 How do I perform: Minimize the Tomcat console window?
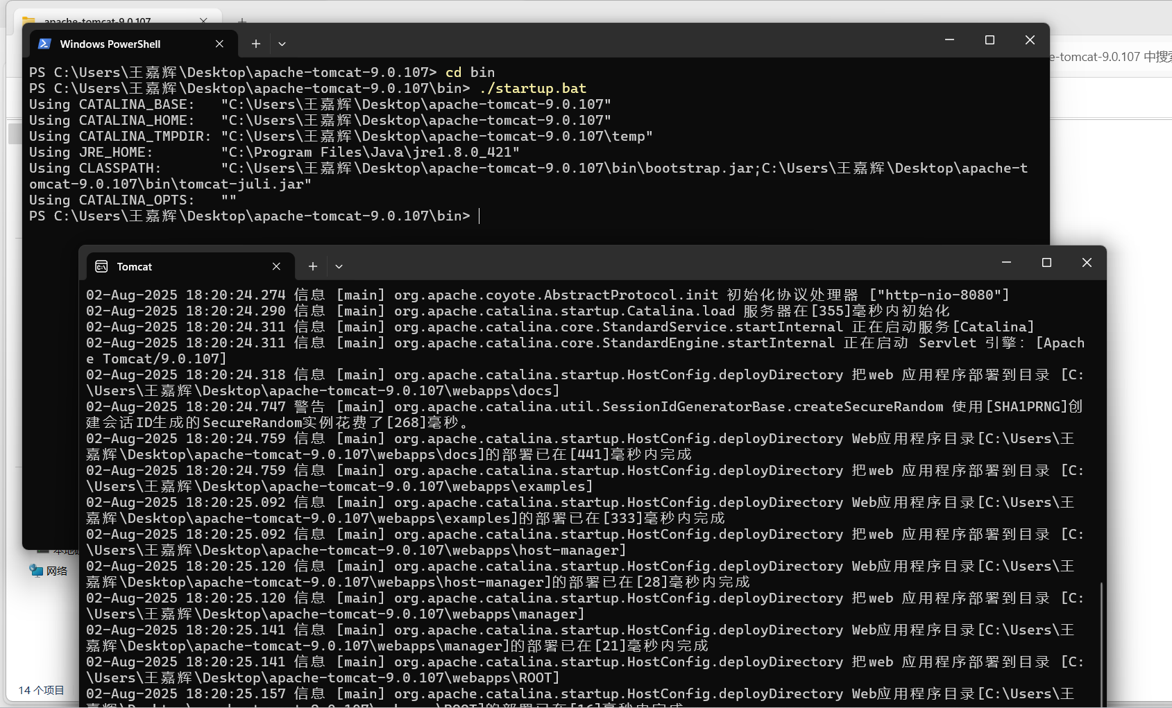coord(1006,263)
